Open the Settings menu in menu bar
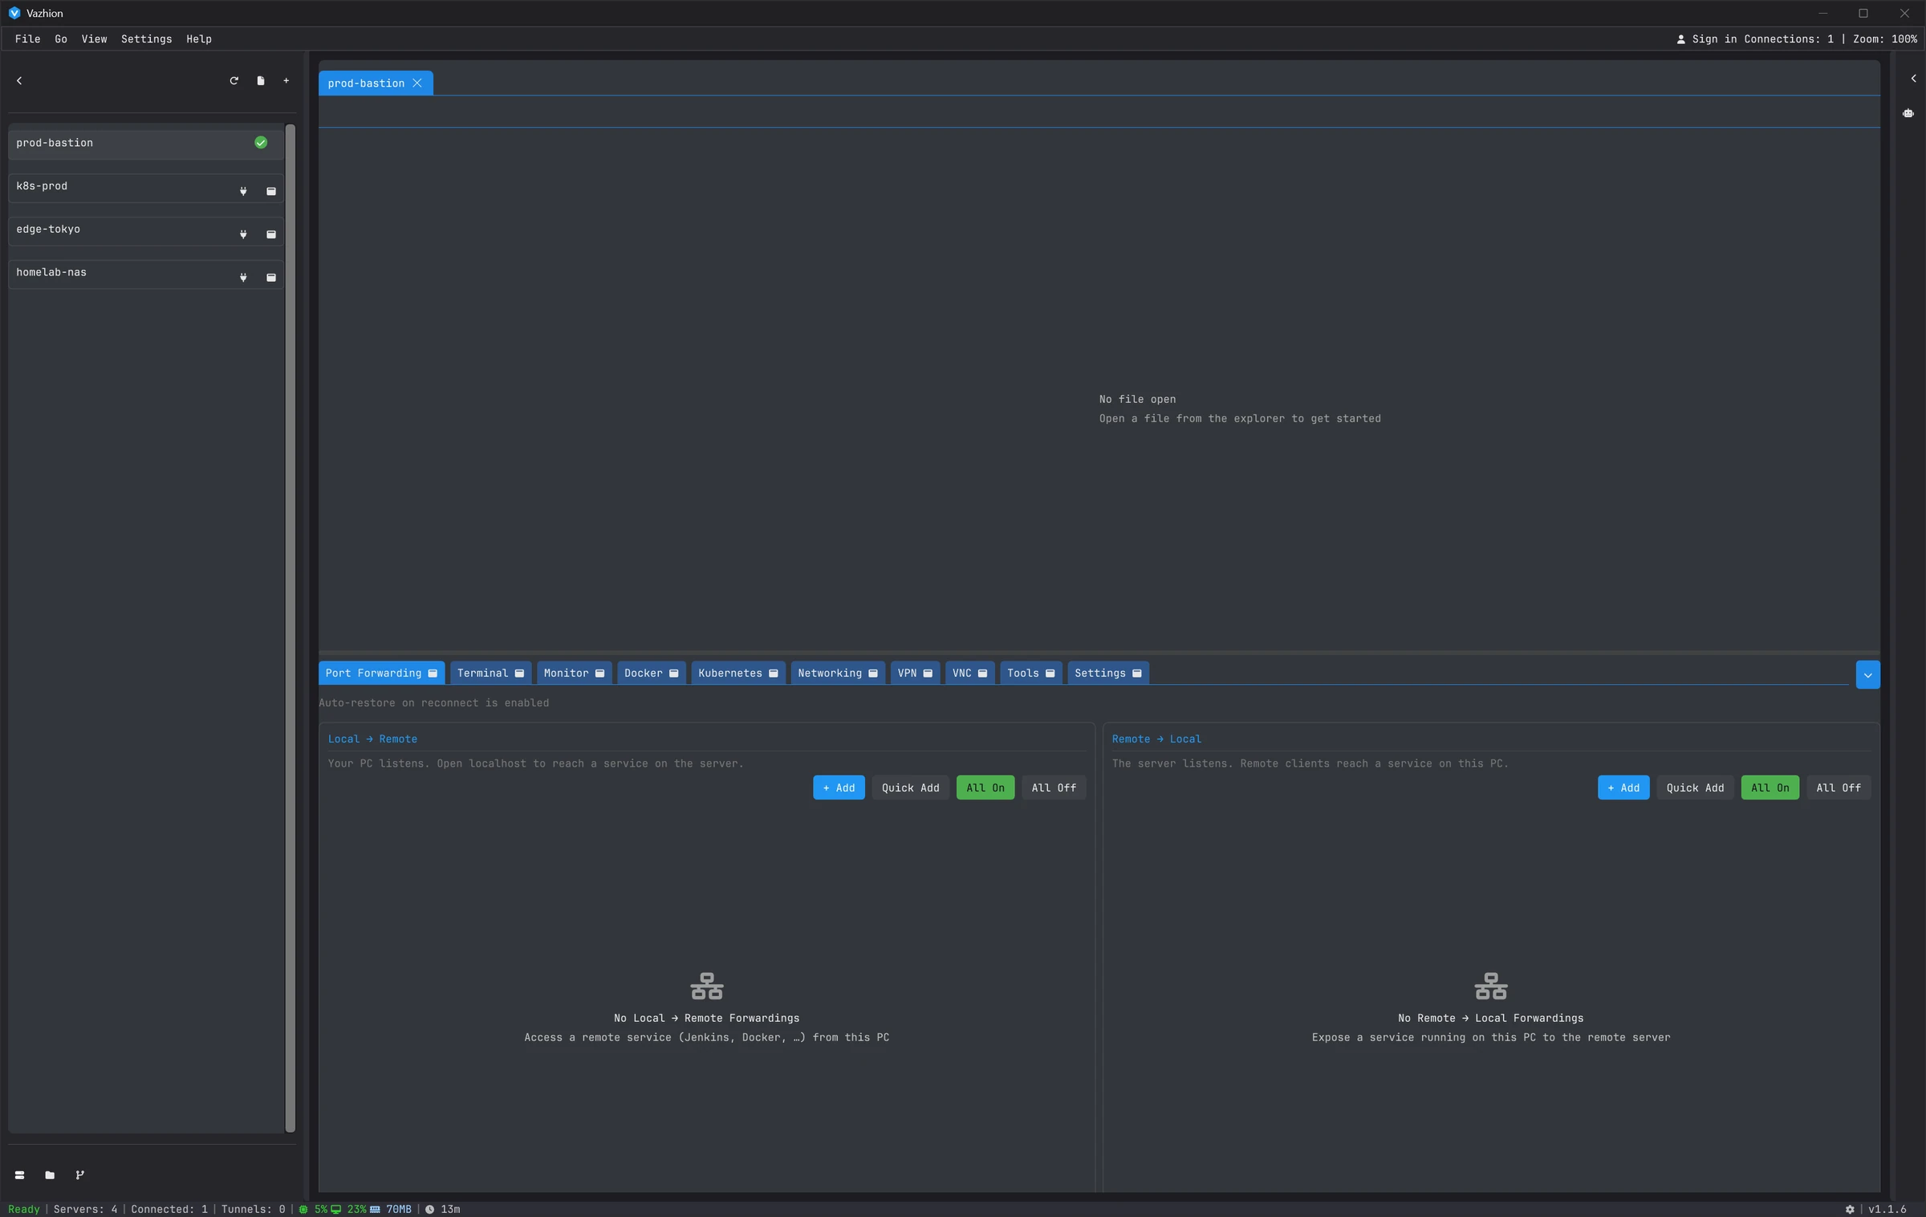 146,39
